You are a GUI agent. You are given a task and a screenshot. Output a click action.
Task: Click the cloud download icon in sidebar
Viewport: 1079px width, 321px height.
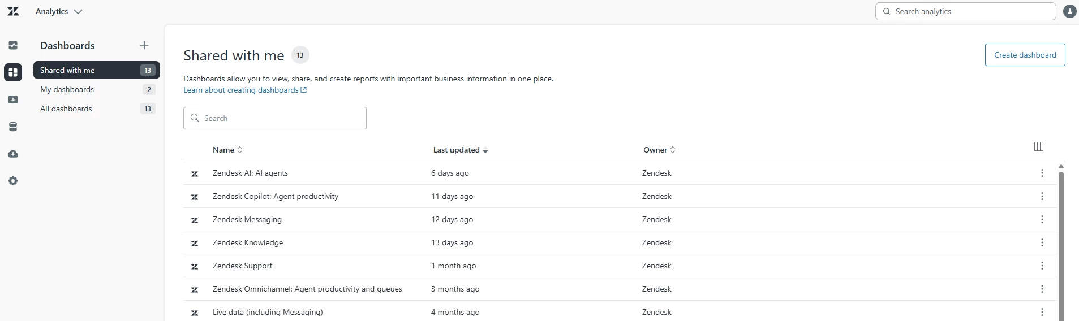click(x=13, y=154)
